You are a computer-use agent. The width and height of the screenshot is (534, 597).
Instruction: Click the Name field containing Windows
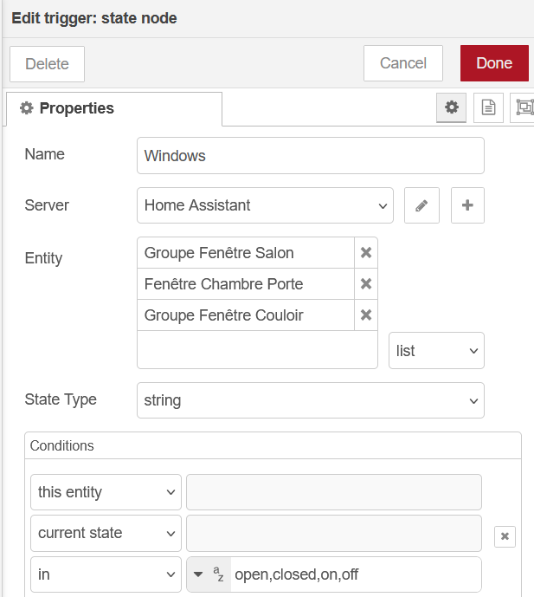pos(310,156)
